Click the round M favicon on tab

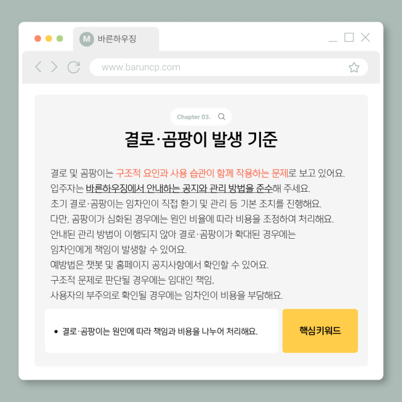pyautogui.click(x=87, y=39)
